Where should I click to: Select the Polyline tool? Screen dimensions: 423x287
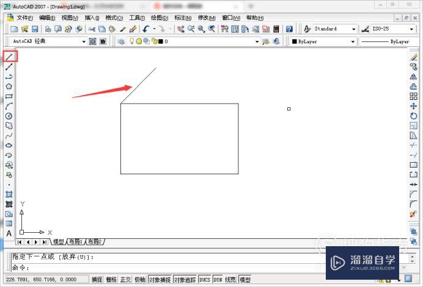tap(9, 77)
